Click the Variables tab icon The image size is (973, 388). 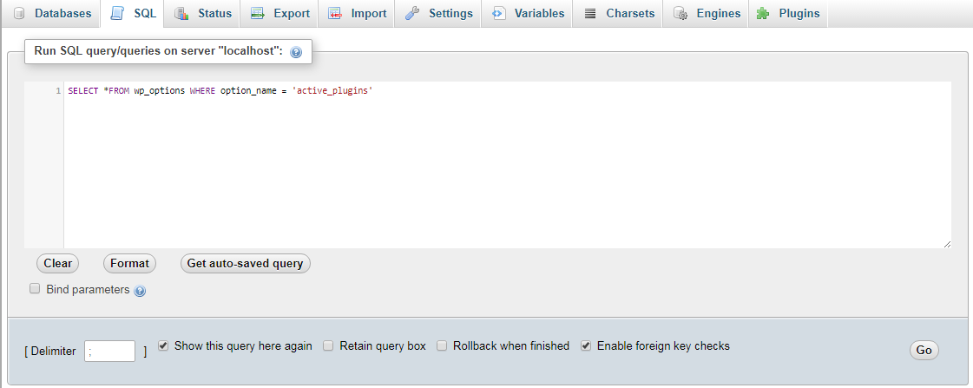[x=498, y=14]
